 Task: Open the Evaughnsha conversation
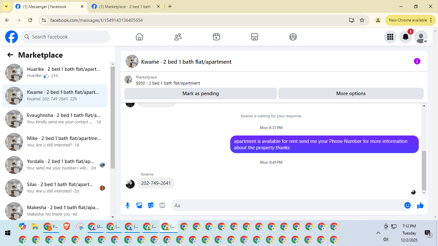pos(55,119)
